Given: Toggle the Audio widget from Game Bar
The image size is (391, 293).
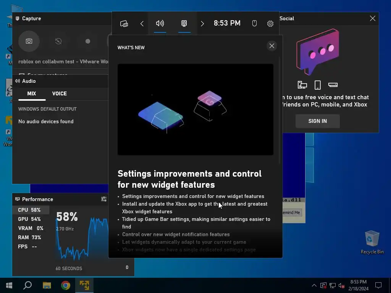Looking at the screenshot, I should (160, 23).
